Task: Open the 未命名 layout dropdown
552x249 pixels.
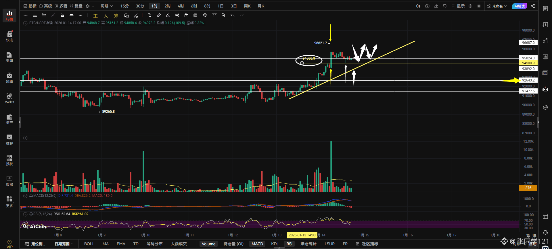Action: point(497,6)
